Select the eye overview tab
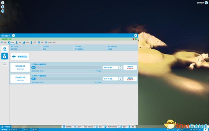Screen dimensions: 209x131 point(4,43)
